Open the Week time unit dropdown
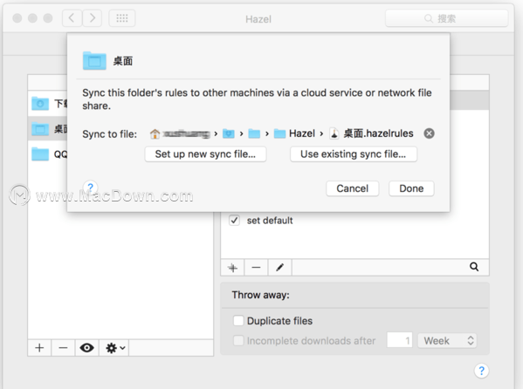 447,341
